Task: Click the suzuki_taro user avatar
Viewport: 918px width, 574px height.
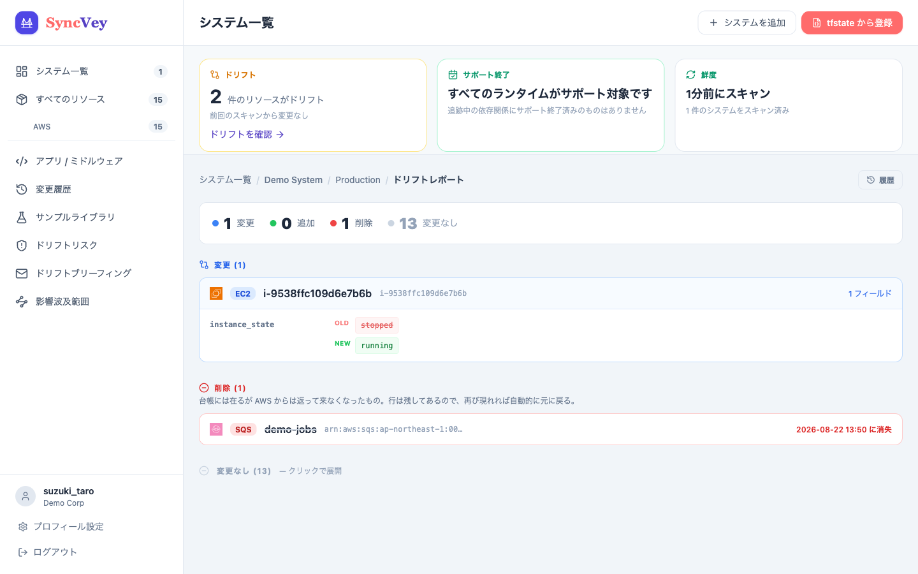Action: click(x=25, y=496)
